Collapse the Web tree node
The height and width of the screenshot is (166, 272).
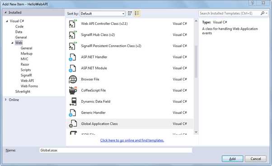tap(12, 43)
